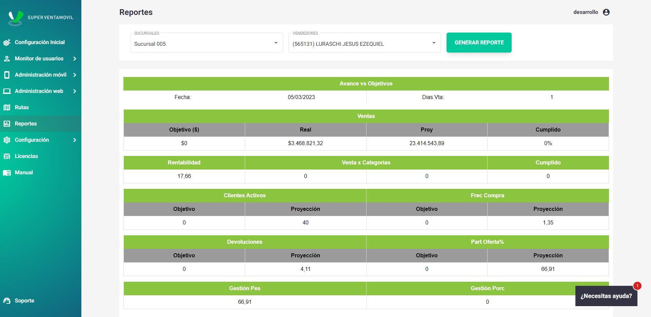Click the Part Oferta projection 66,91
This screenshot has width=651, height=317.
click(548, 269)
